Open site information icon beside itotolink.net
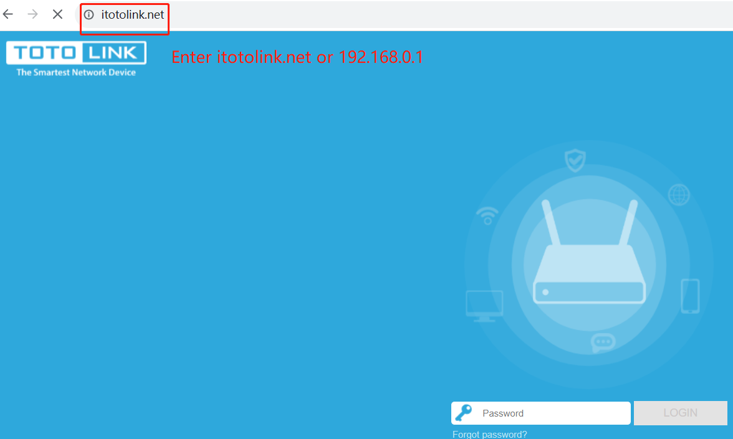The height and width of the screenshot is (439, 733). click(x=89, y=15)
